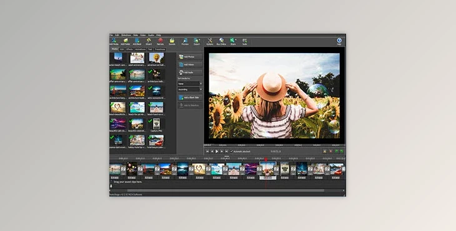Click the timeline zoom handle above the ruler
The image size is (456, 231).
pyautogui.click(x=227, y=156)
